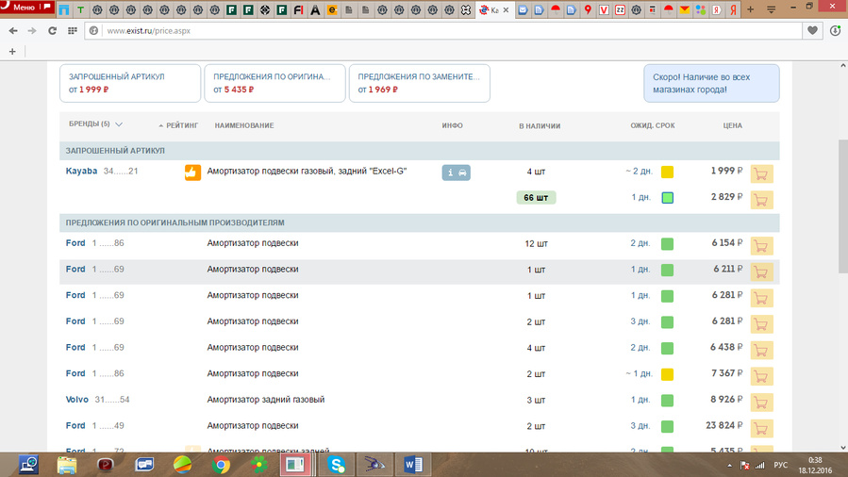Add Ford 6 211 ₽ item to cart
This screenshot has height=477, width=848.
click(761, 271)
